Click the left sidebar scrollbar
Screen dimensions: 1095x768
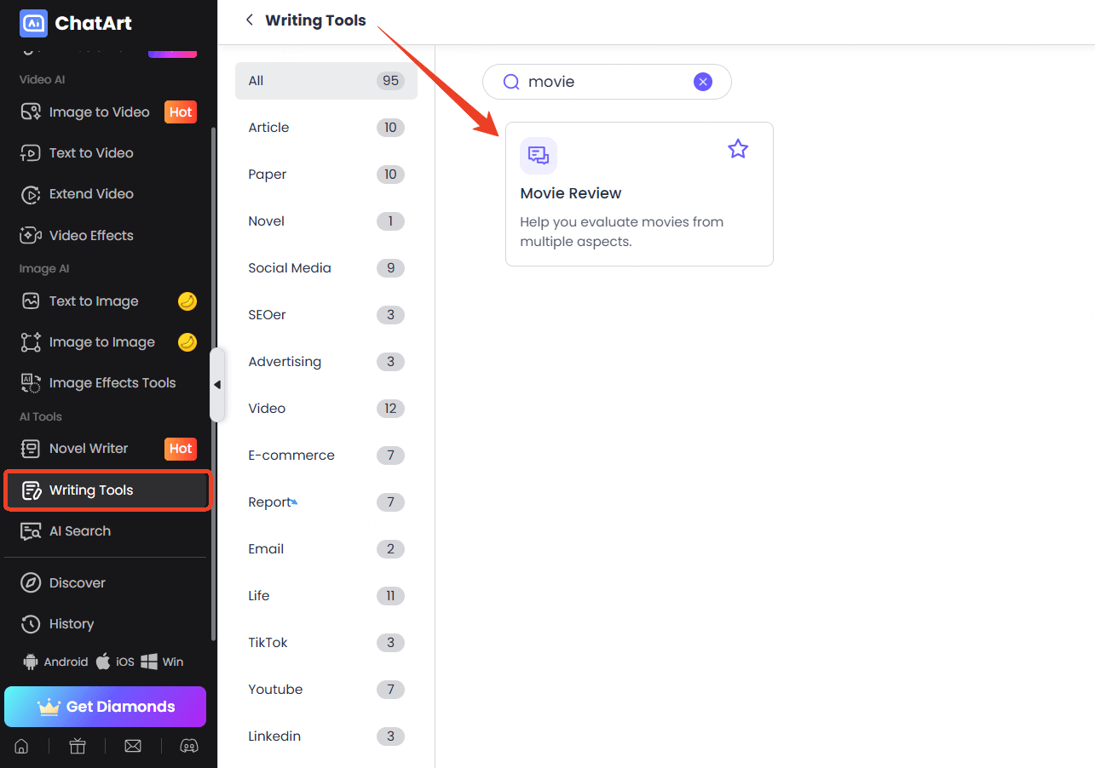pyautogui.click(x=213, y=255)
